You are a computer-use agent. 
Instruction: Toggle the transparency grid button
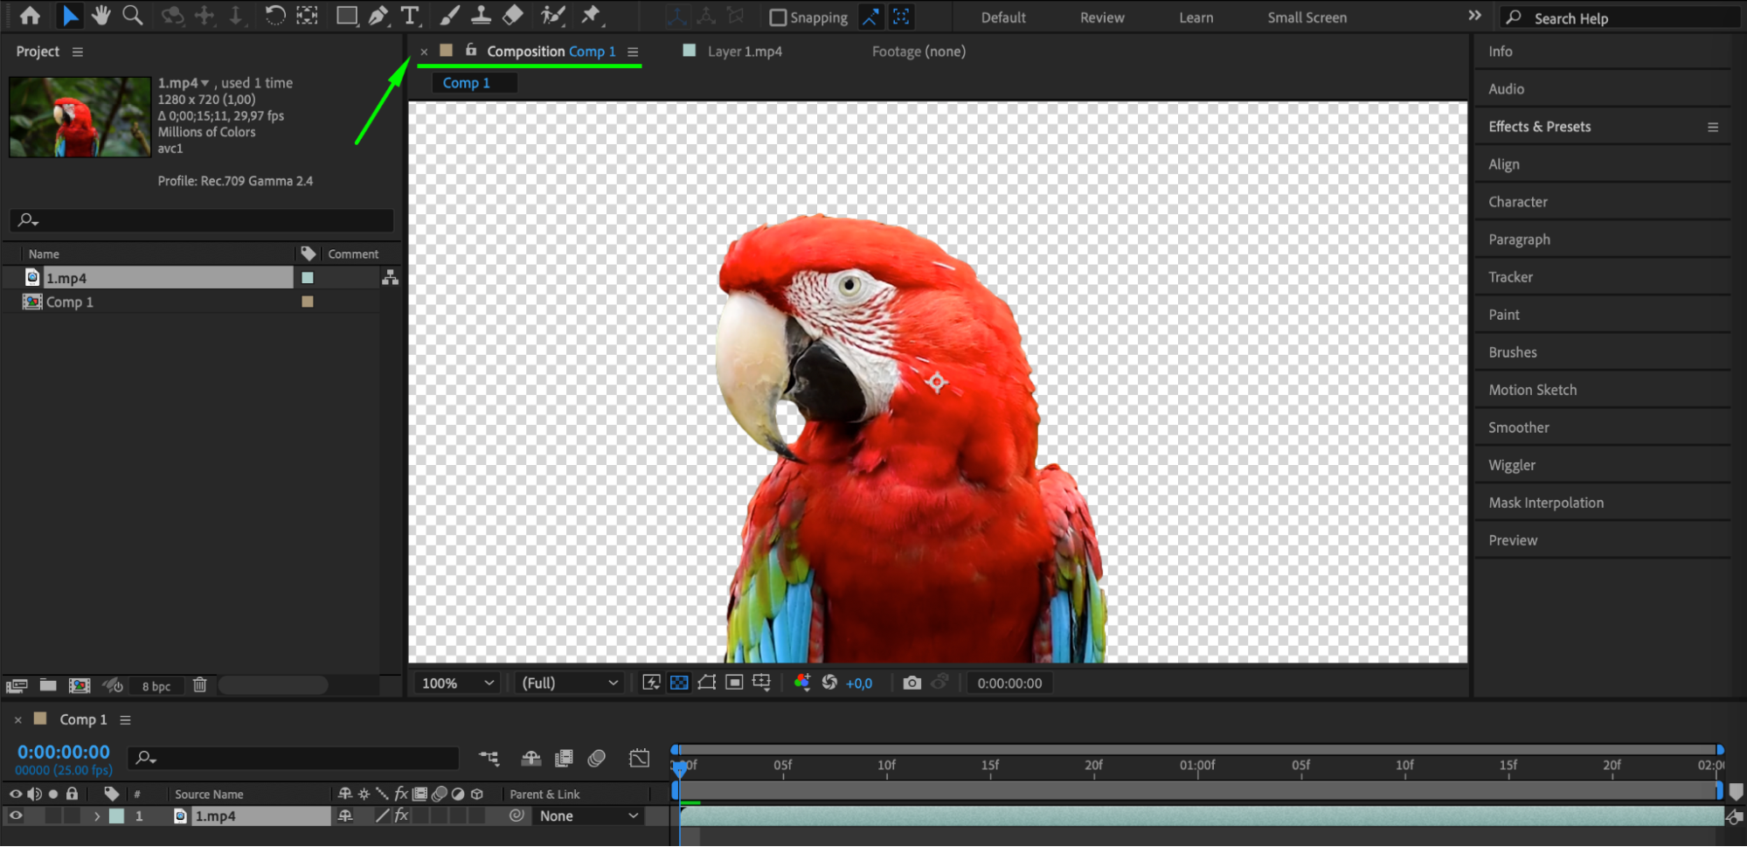(679, 683)
